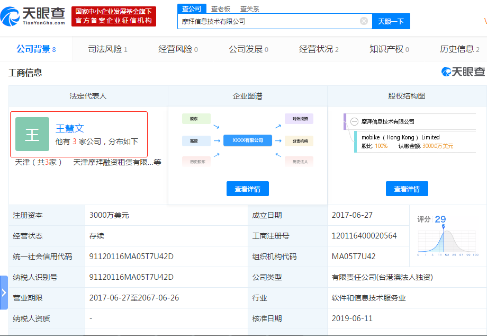Click 成立日期 value 2017-06-27

pyautogui.click(x=352, y=215)
